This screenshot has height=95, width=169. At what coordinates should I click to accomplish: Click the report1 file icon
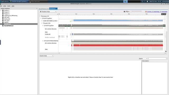pos(3,22)
